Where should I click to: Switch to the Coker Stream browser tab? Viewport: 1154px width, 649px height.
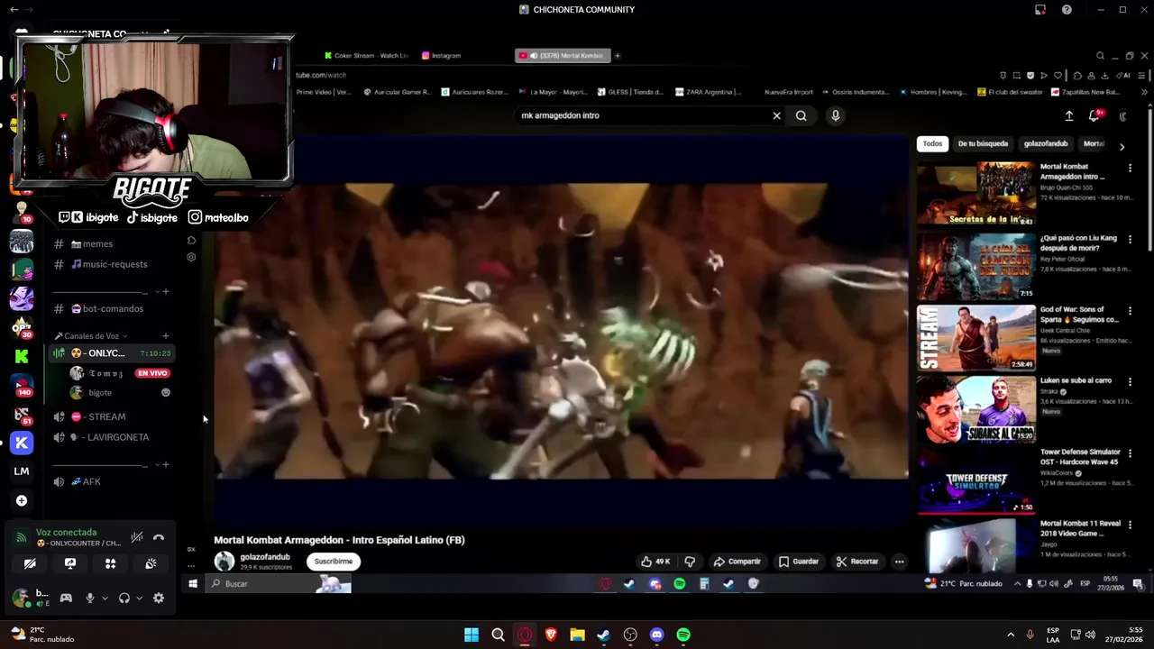tap(366, 56)
